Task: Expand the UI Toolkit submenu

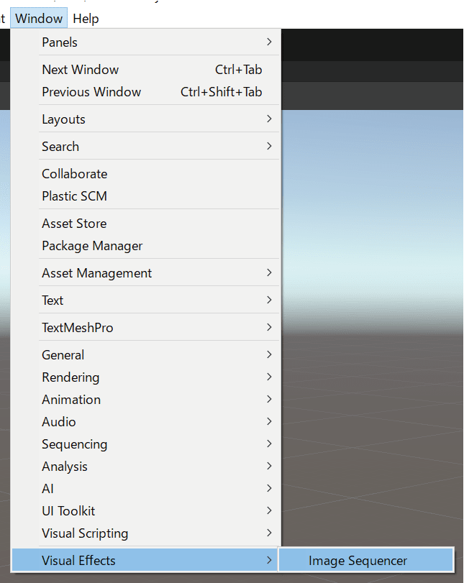Action: pos(145,511)
